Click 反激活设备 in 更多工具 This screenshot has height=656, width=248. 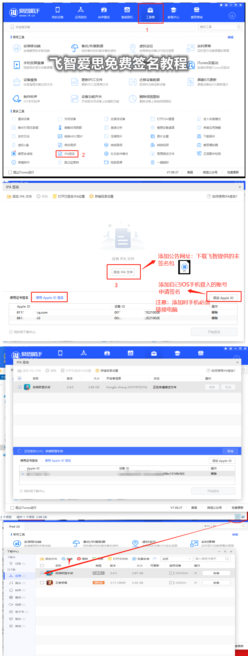click(x=115, y=119)
